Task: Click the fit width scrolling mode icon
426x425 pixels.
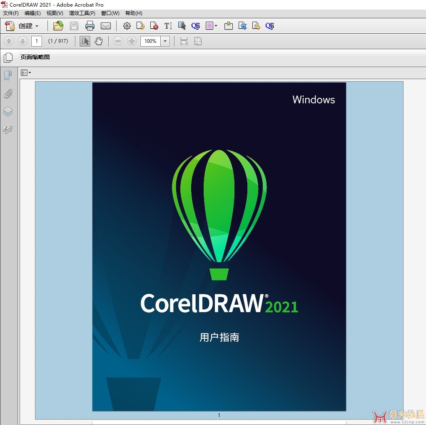Action: pyautogui.click(x=184, y=41)
